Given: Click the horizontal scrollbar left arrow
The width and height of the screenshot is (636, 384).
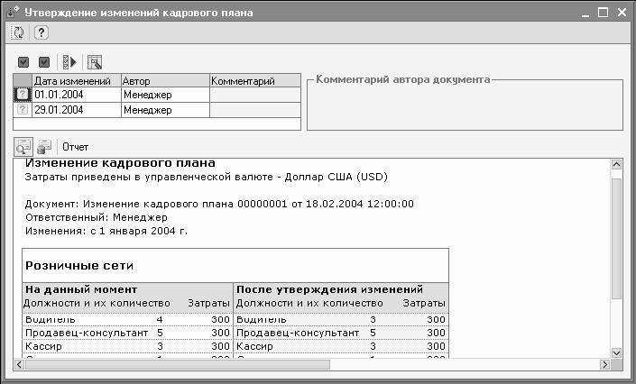Looking at the screenshot, I should click(x=19, y=364).
